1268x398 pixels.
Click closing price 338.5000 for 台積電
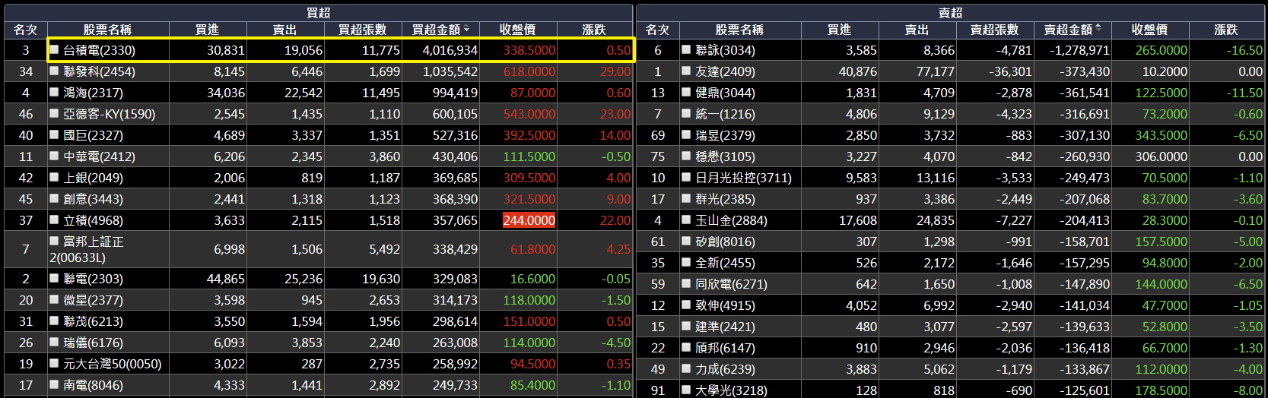(x=529, y=50)
